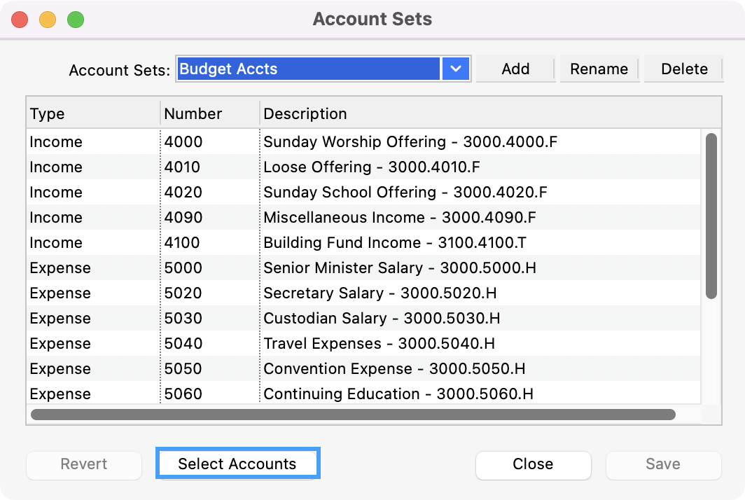Select the Sunday Worship Offering row
Screen dimensions: 745x500
click(410, 142)
